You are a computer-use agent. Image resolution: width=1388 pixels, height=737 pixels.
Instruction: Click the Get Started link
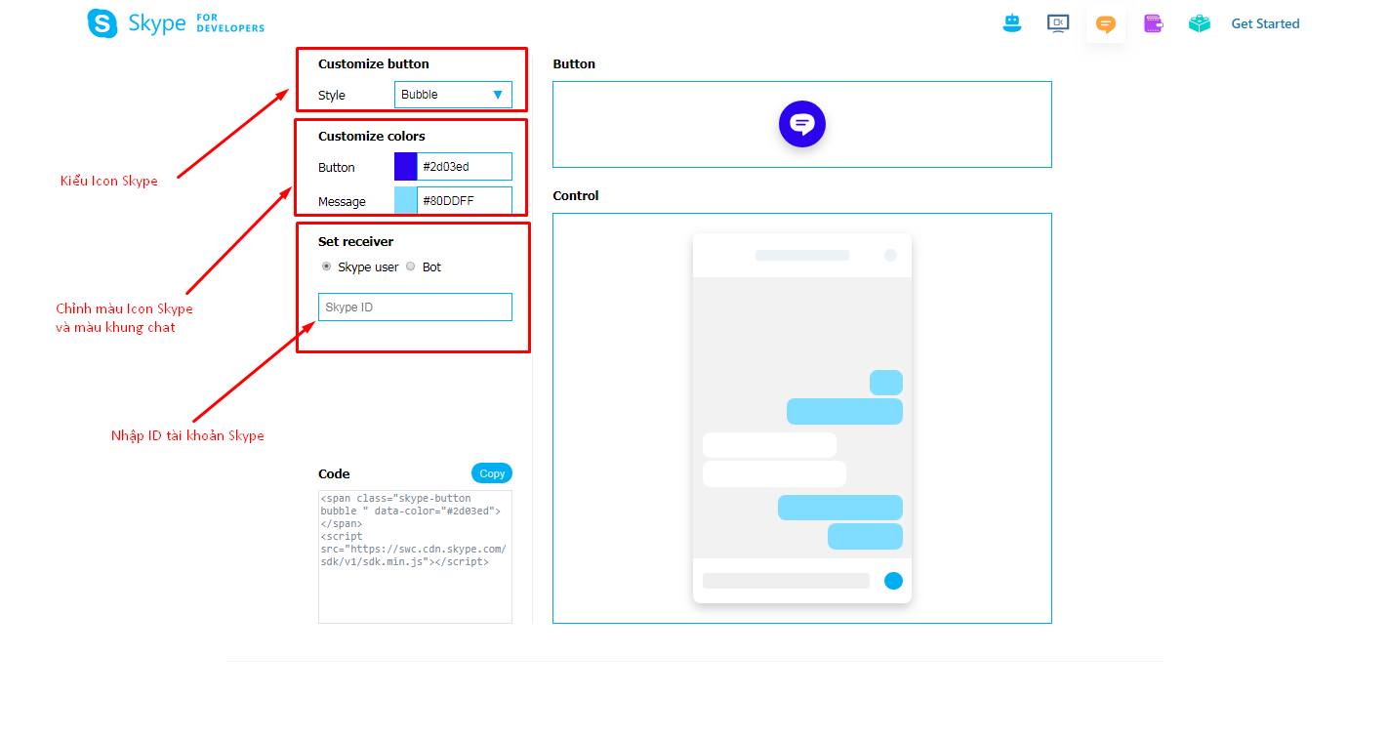coord(1265,23)
